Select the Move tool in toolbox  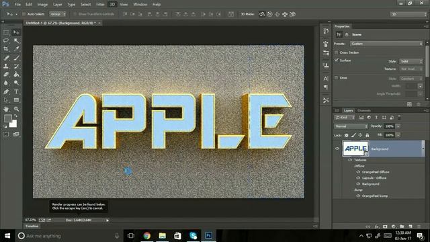pos(16,32)
